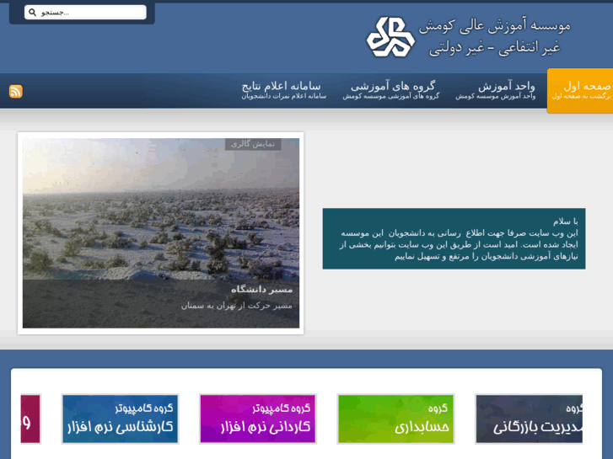Click the Koomesh institute logo
The height and width of the screenshot is (459, 613).
[x=390, y=37]
